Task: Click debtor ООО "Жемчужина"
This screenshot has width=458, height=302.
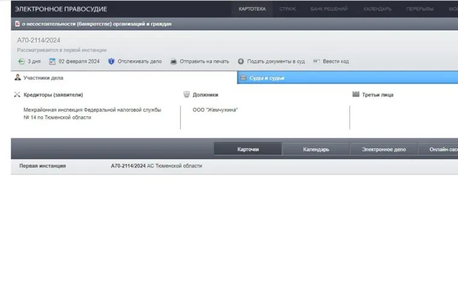Action: tap(215, 110)
